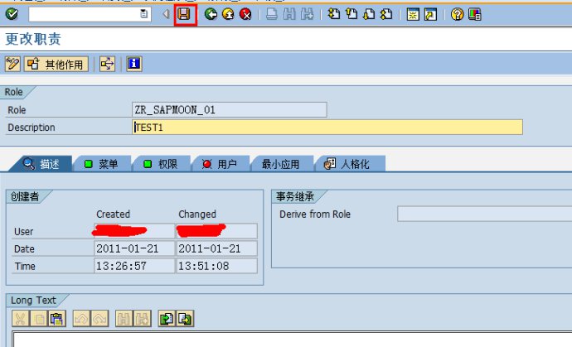572x347 pixels.
Task: Click the Find icon in Long Text toolbar
Action: point(124,319)
